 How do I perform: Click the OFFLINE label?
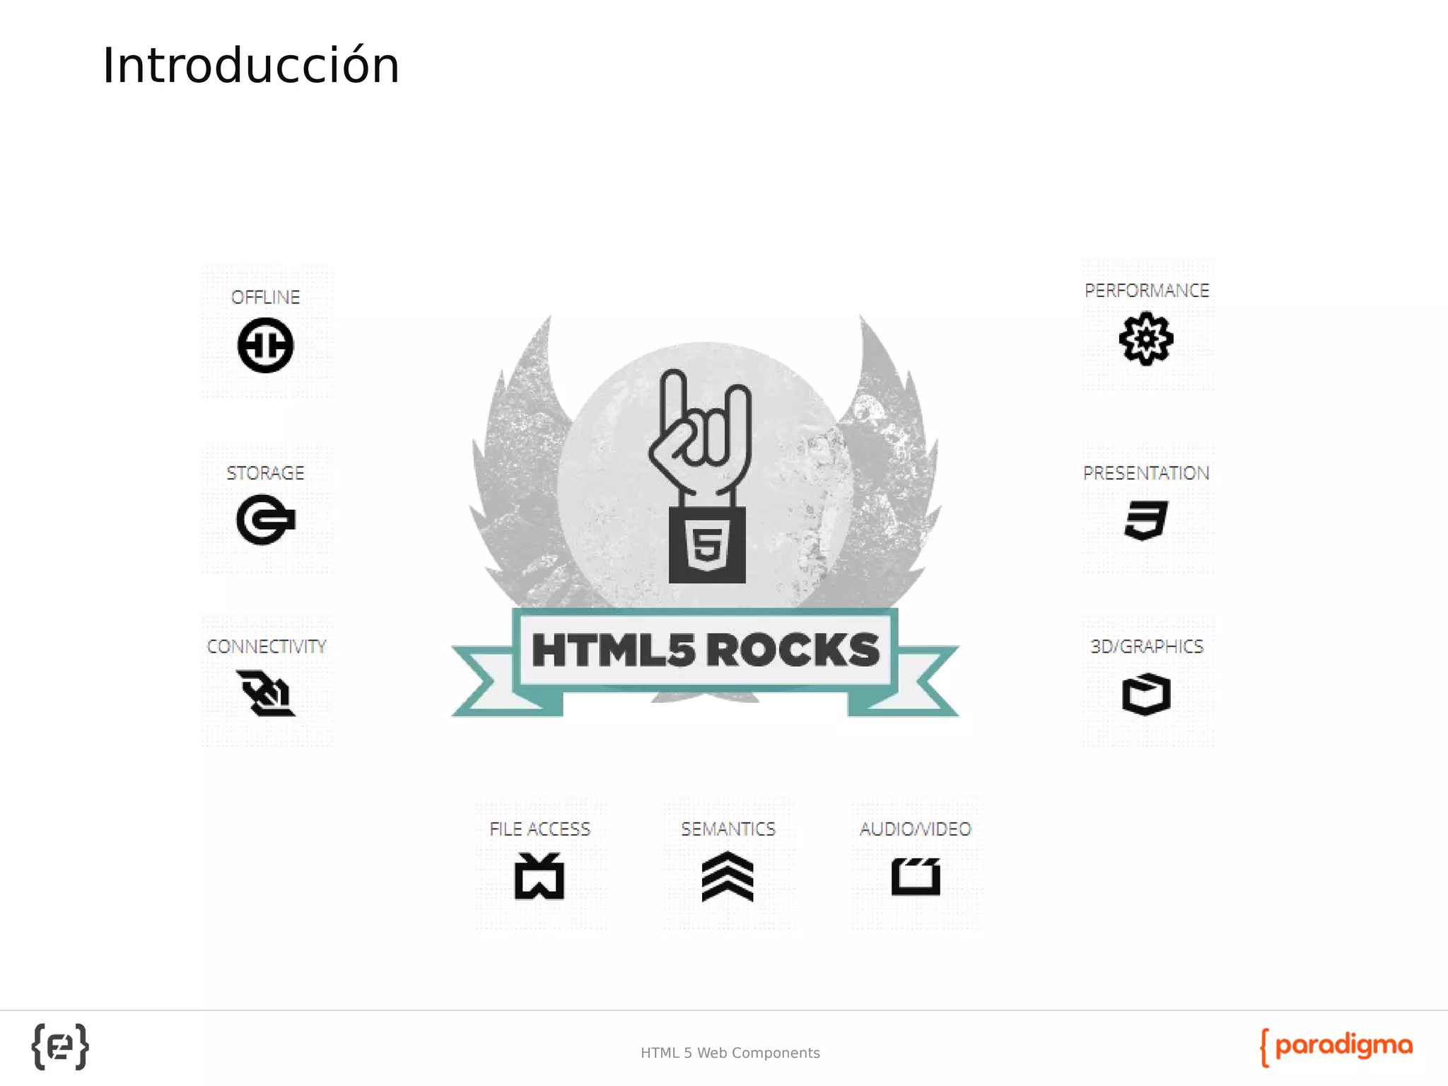[x=266, y=297]
